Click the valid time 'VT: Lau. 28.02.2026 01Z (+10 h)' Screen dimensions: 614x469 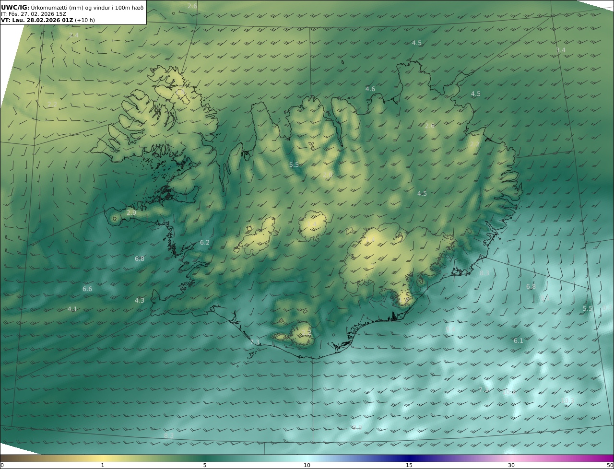[x=48, y=20]
